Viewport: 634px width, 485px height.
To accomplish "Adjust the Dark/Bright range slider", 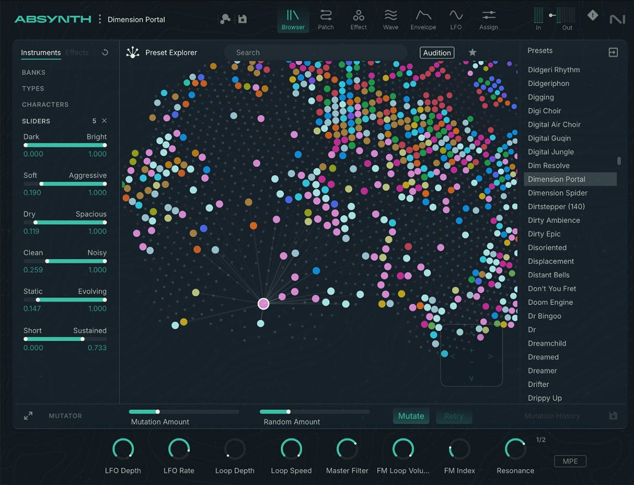I will [65, 145].
